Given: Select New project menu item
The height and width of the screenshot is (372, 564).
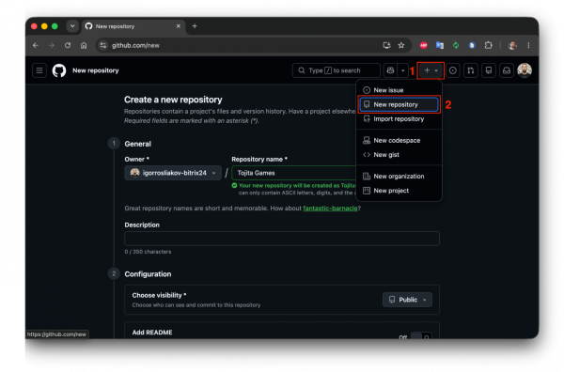Looking at the screenshot, I should pos(399,191).
